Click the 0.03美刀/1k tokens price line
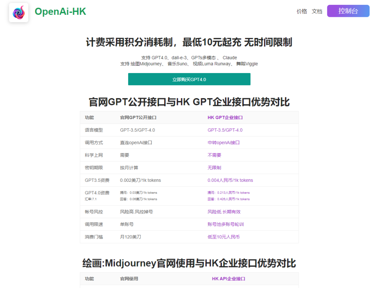 tap(139, 192)
